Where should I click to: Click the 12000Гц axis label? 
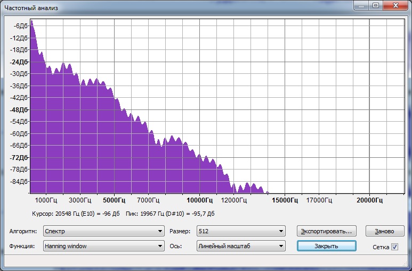[234, 200]
